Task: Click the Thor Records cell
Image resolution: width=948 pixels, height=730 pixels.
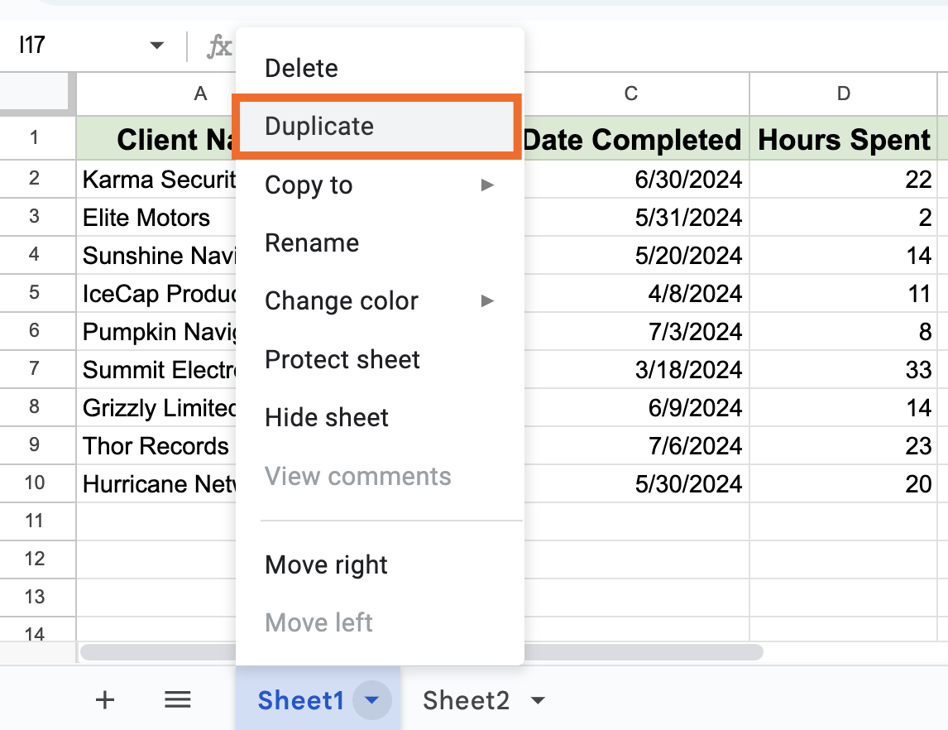Action: click(156, 446)
